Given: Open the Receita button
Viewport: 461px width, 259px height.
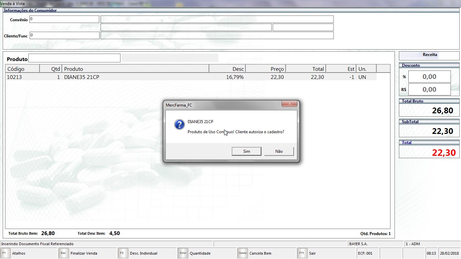Looking at the screenshot, I should coord(429,55).
